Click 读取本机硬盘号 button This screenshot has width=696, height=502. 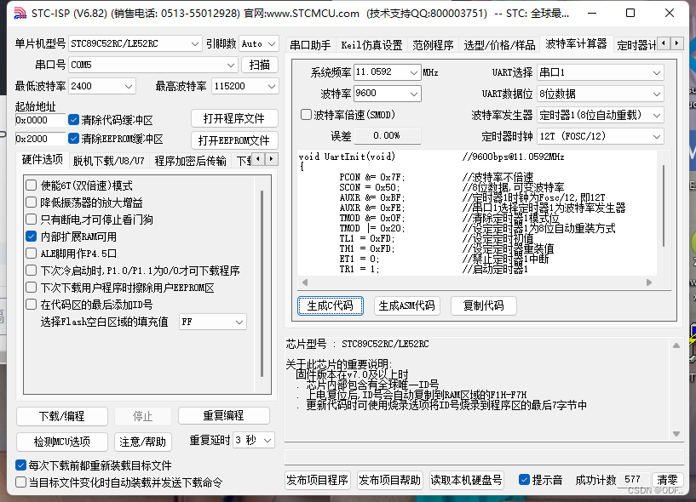(466, 480)
